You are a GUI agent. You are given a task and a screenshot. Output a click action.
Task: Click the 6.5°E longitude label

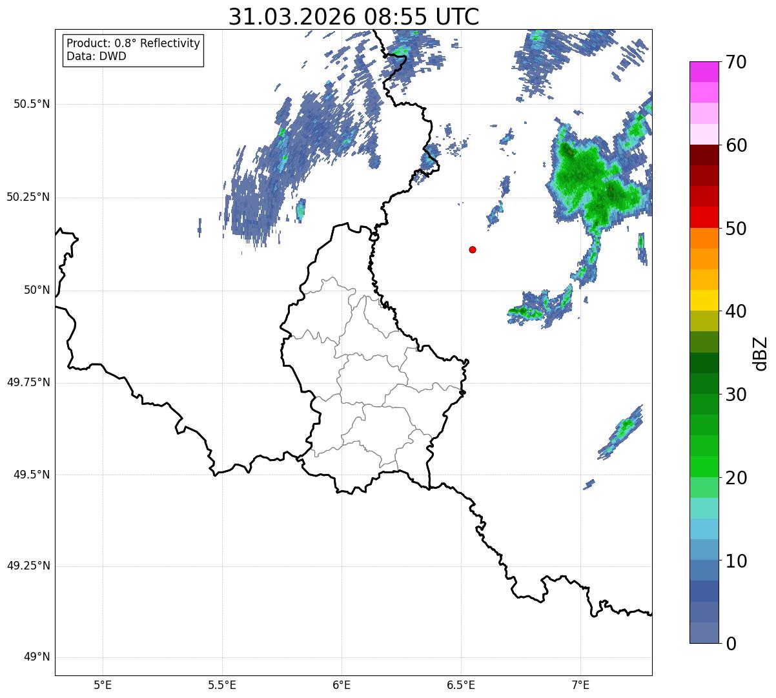pyautogui.click(x=461, y=686)
